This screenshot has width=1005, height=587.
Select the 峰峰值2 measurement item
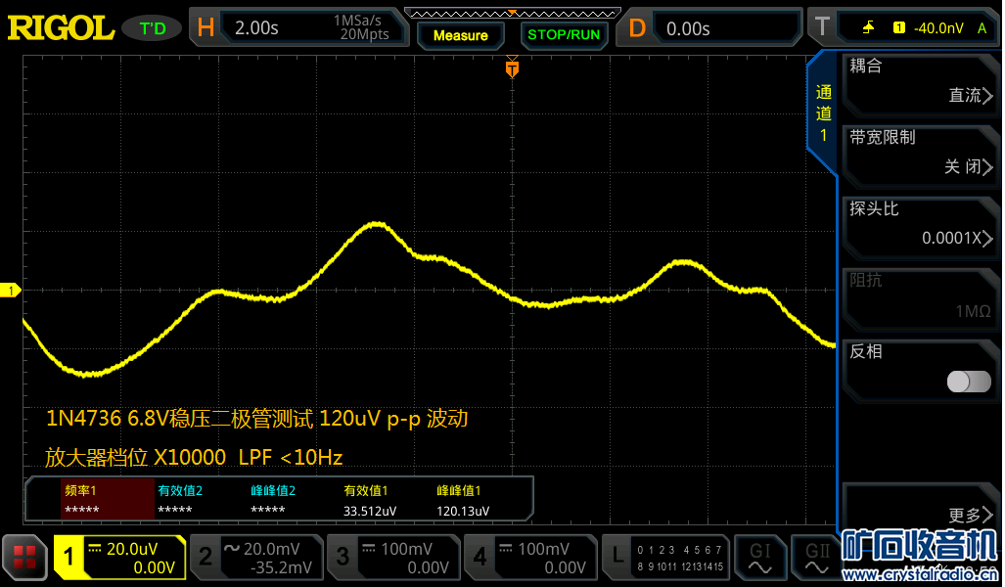(273, 501)
